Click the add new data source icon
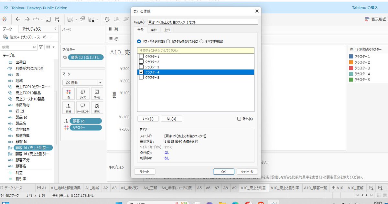Viewport: 388px width, 204px height. (x=57, y=19)
